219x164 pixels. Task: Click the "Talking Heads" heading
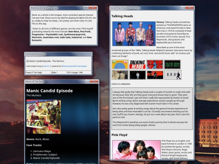pyautogui.click(x=122, y=16)
